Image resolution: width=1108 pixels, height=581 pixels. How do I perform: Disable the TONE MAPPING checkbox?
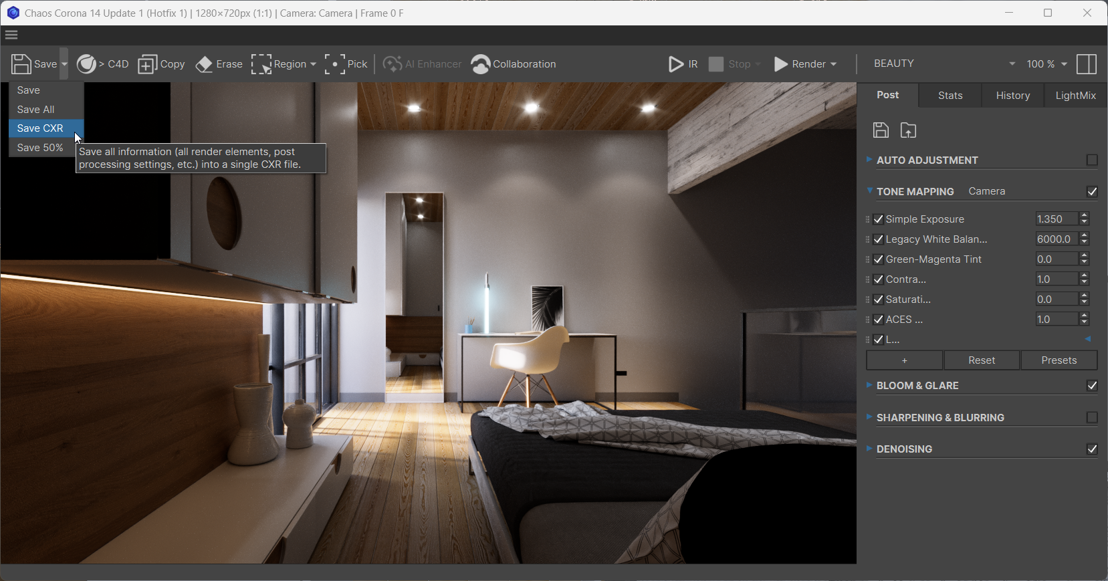pos(1092,192)
